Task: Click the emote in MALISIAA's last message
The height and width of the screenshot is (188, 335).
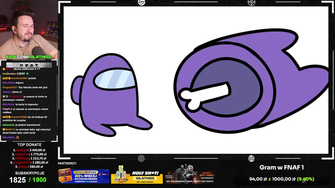Action: pos(18,137)
